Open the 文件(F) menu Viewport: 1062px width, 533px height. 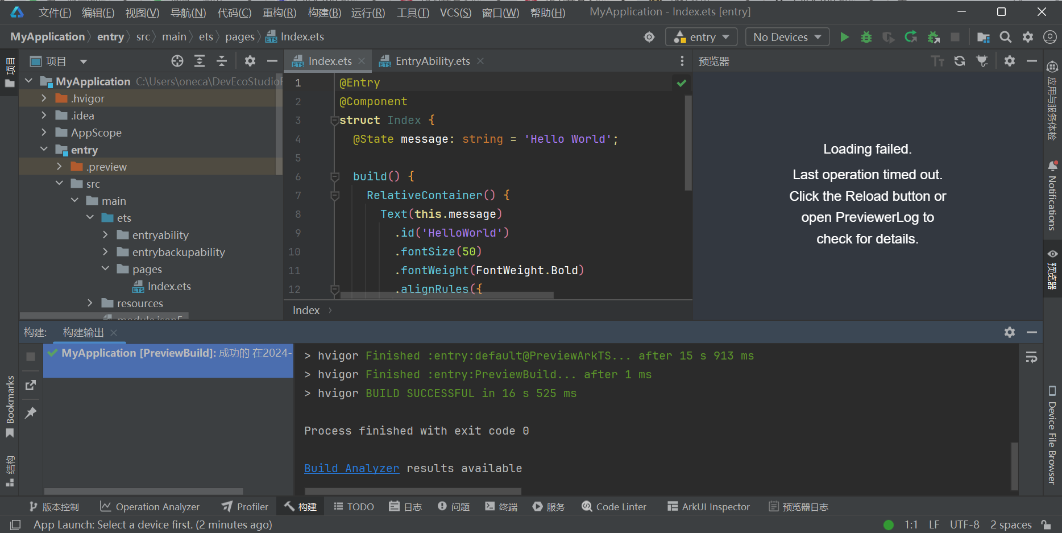pyautogui.click(x=55, y=13)
